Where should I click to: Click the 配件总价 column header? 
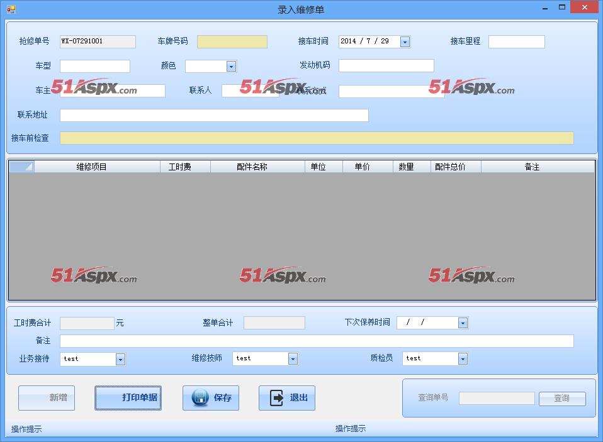tap(456, 167)
